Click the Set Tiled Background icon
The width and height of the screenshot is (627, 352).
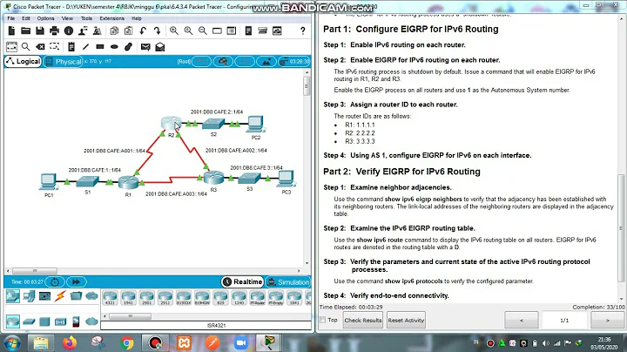pyautogui.click(x=266, y=62)
